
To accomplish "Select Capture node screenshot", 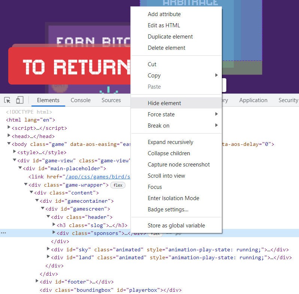I will coord(176,165).
